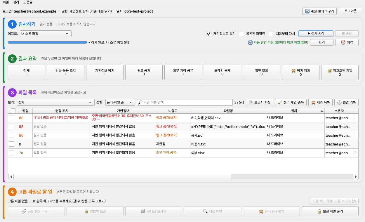Screen dimensions: 365x222
Task: Click the 위치 column sort arrow
Action: 322,111
